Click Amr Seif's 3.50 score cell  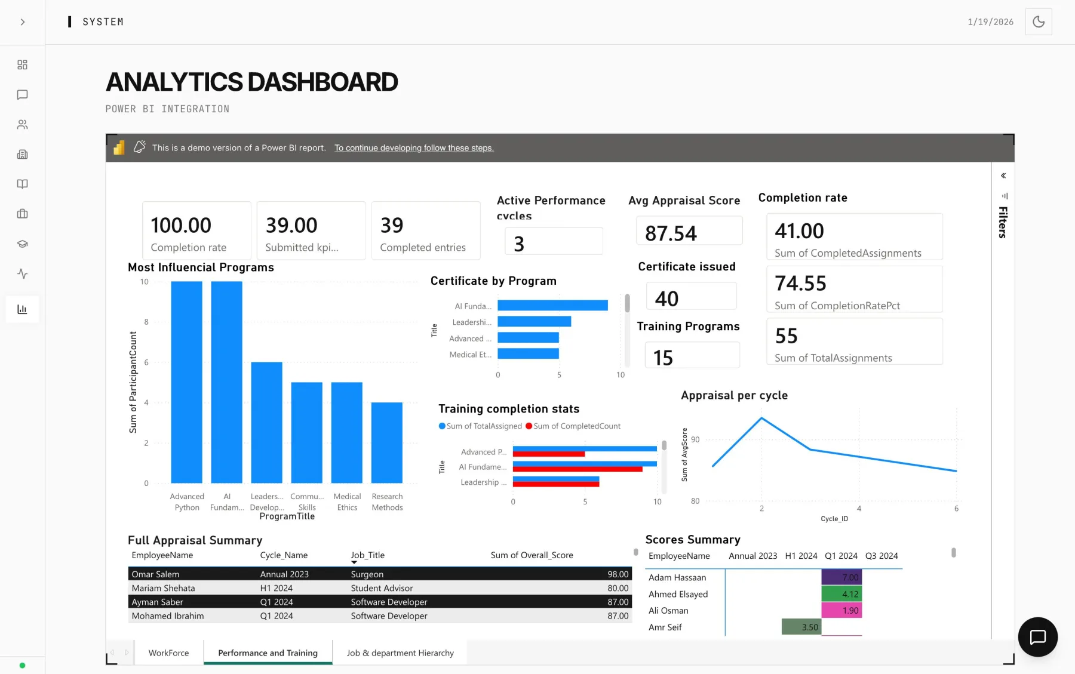(801, 627)
